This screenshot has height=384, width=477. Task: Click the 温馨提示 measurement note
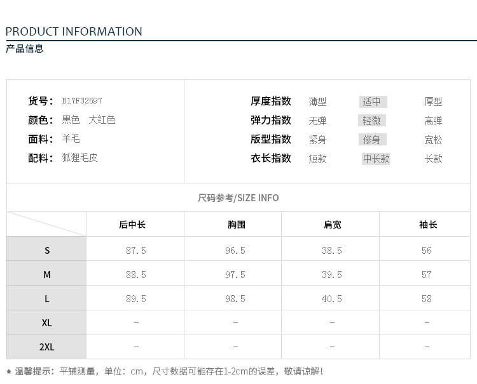tap(165, 371)
